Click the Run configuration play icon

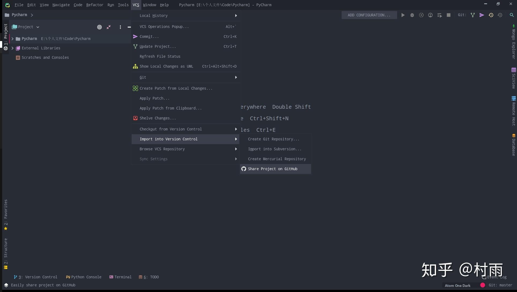[403, 15]
